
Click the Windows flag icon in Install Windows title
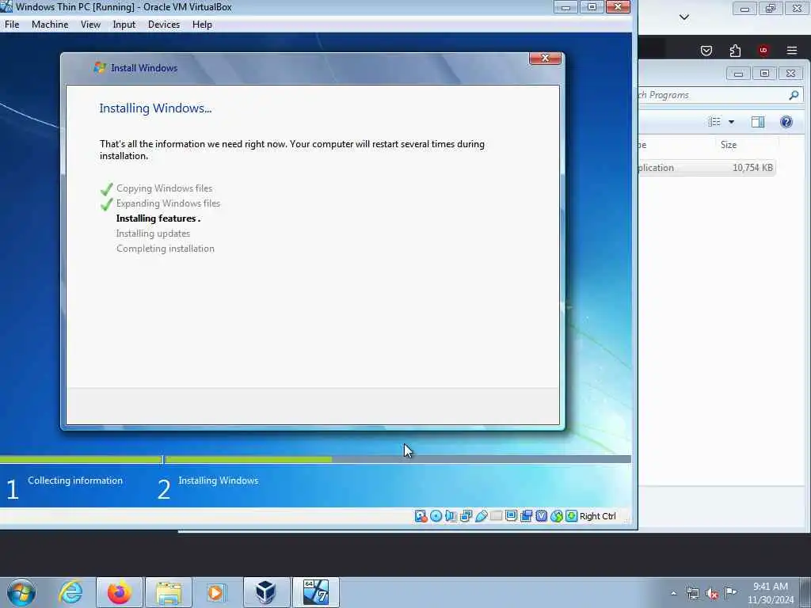coord(99,68)
